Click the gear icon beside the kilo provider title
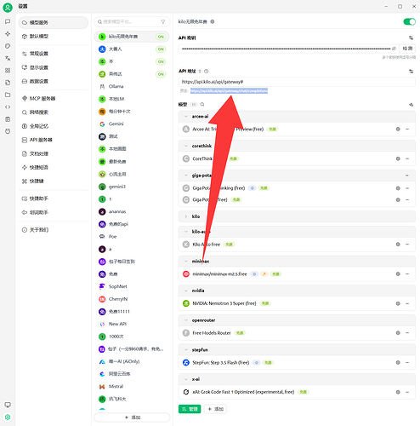 [x=213, y=21]
